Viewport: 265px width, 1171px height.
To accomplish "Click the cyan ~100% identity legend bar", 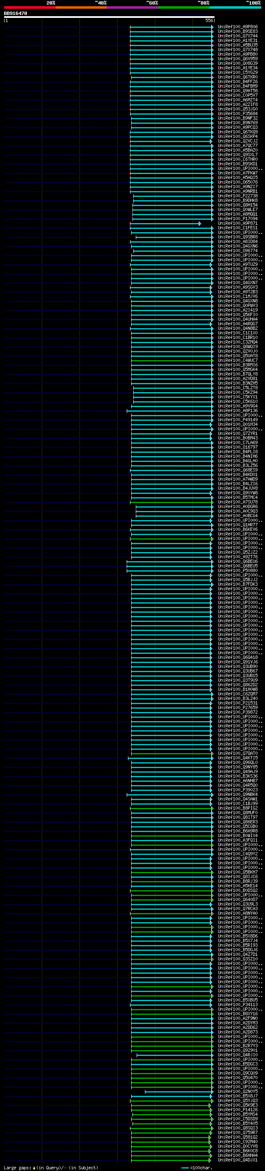I will point(235,7).
